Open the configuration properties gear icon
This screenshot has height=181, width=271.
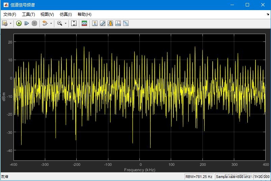point(5,23)
